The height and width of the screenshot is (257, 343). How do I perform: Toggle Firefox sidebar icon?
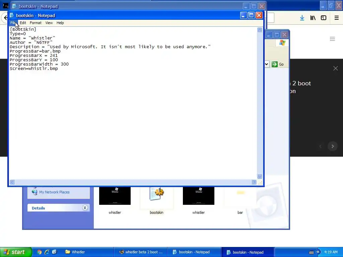pyautogui.click(x=324, y=18)
